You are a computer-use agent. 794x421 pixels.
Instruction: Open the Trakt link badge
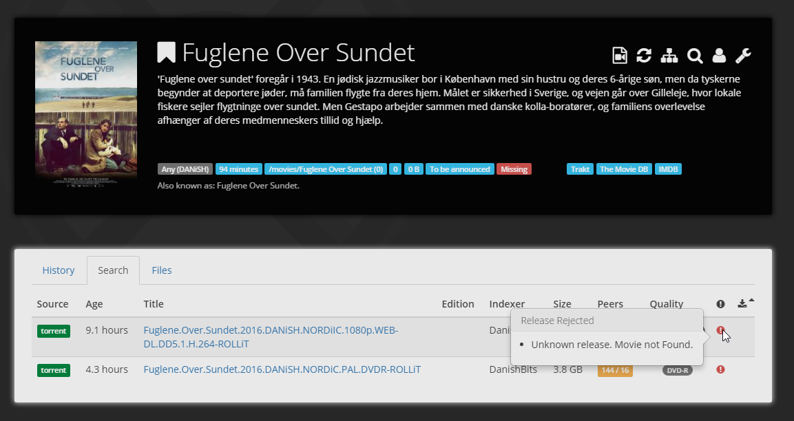coord(581,169)
